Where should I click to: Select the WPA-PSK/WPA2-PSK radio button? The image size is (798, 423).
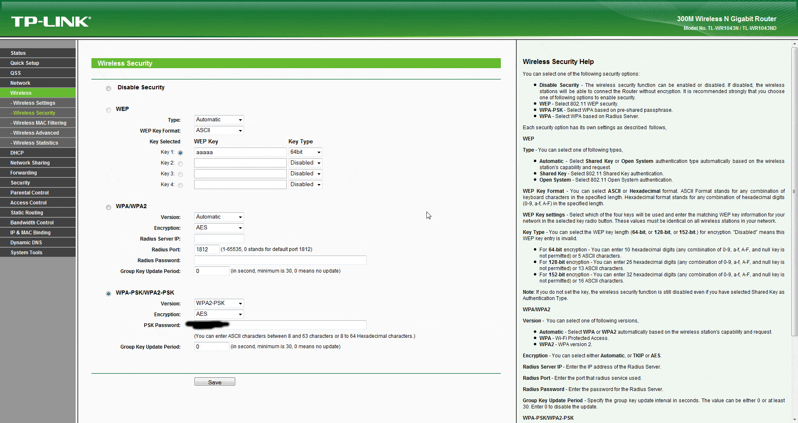pos(108,293)
